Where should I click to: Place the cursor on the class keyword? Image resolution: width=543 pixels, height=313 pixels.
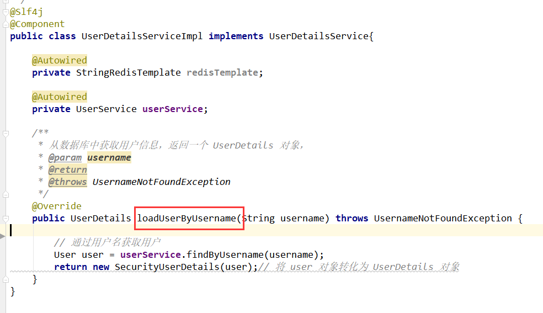62,36
